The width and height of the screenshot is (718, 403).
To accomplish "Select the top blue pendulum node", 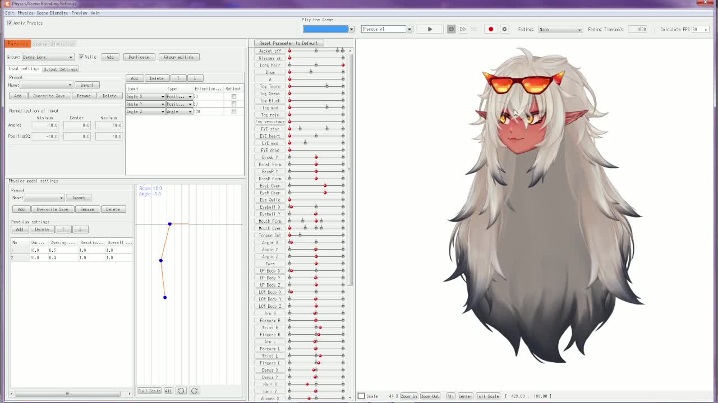I will click(x=169, y=224).
